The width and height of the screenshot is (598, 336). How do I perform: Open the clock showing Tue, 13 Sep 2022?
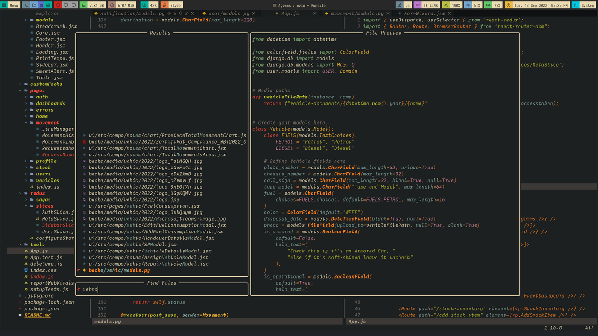tap(537, 5)
